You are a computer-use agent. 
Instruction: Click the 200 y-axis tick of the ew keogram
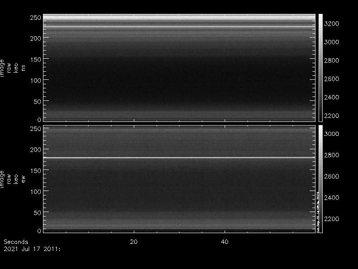(34, 149)
